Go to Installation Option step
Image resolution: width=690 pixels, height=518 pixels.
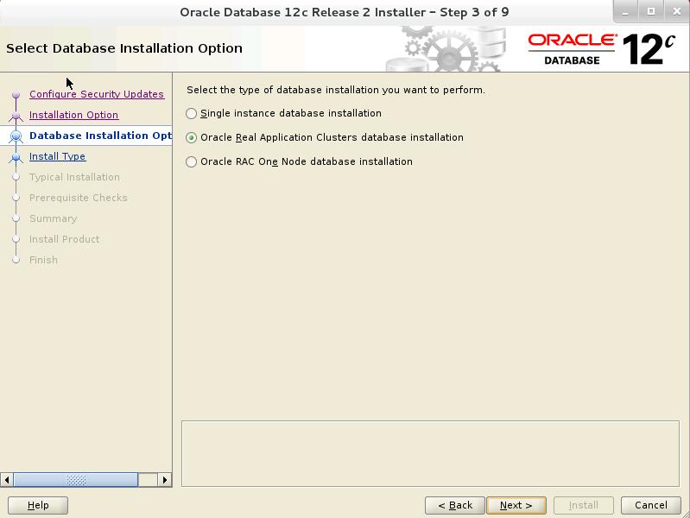tap(73, 115)
